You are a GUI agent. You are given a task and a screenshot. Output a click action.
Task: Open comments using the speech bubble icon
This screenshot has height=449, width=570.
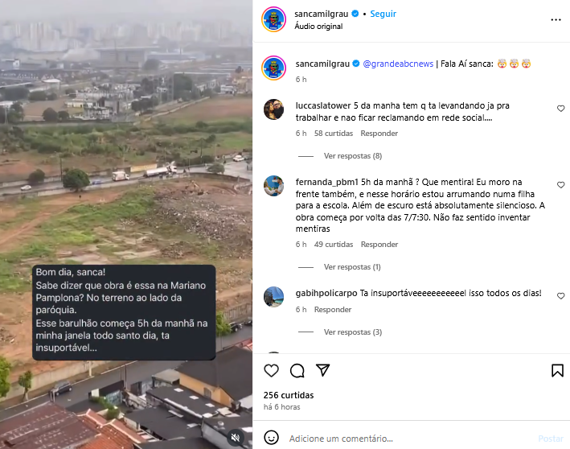coord(297,370)
